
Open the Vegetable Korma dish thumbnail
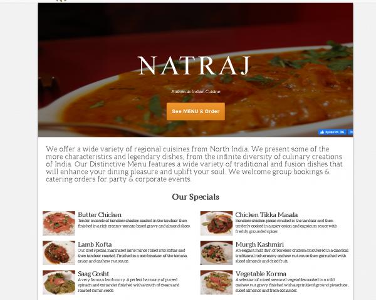tap(217, 282)
